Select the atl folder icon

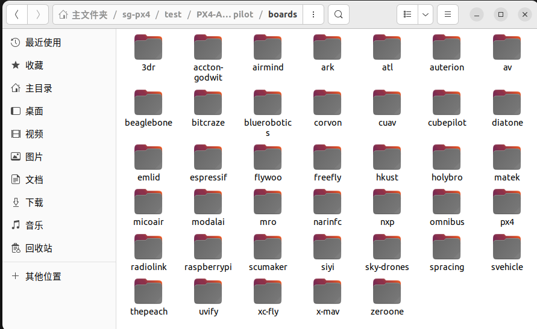[387, 47]
